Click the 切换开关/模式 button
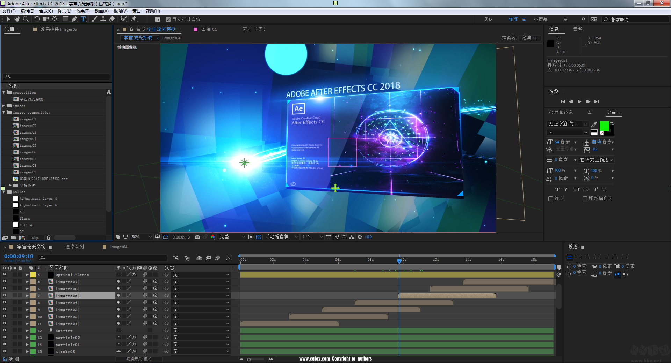Image resolution: width=671 pixels, height=363 pixels. click(139, 359)
